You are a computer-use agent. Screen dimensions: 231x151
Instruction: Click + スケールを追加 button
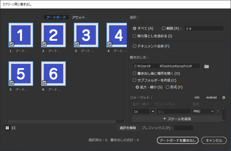pos(177,119)
